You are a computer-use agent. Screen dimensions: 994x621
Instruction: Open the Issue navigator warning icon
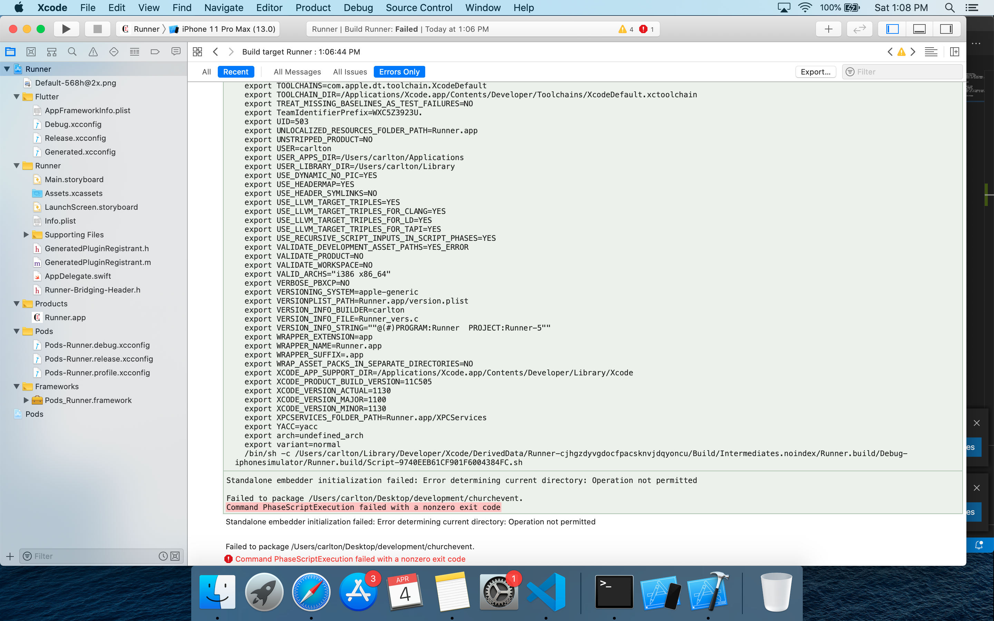[93, 52]
